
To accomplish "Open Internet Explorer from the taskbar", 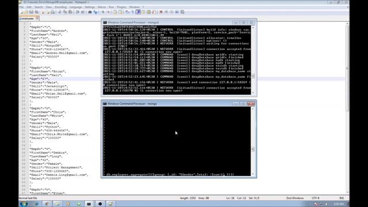I will coord(36,204).
